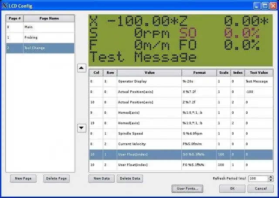Click the Delete Page button

click(x=56, y=178)
